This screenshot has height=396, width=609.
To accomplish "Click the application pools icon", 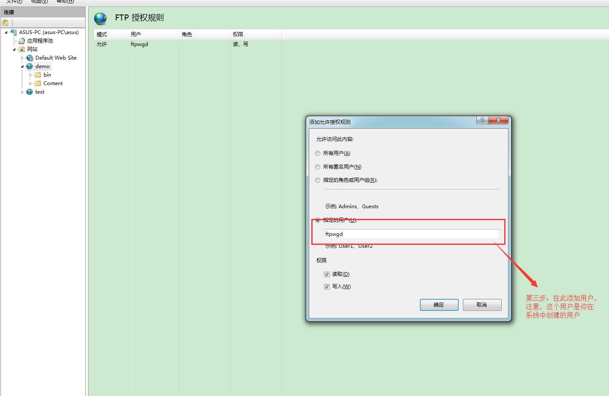I will 22,41.
